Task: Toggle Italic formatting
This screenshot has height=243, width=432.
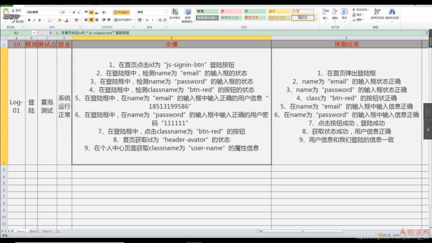Action: pos(34,20)
